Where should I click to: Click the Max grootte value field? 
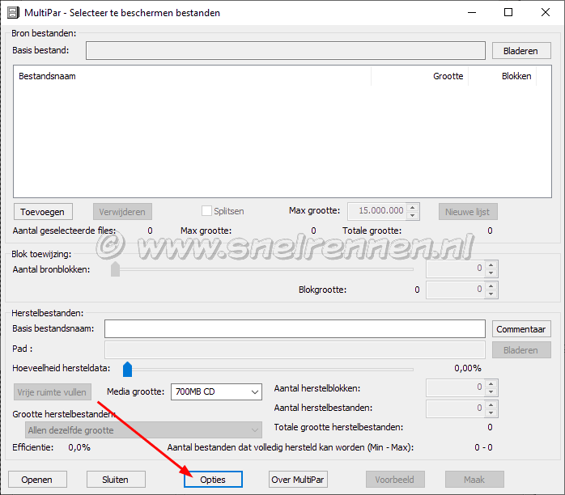(x=377, y=211)
